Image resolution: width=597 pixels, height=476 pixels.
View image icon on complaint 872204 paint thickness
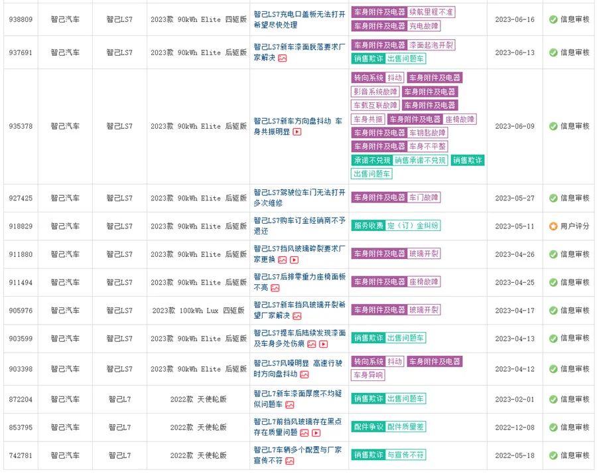pyautogui.click(x=289, y=405)
